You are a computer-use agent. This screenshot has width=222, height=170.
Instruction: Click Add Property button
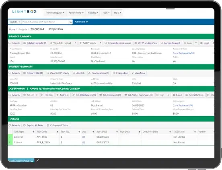(x=88, y=43)
